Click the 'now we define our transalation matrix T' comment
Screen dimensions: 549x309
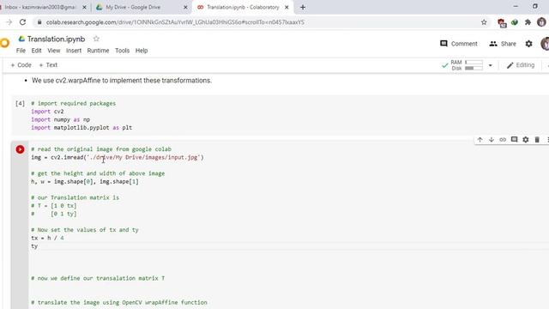coord(98,278)
